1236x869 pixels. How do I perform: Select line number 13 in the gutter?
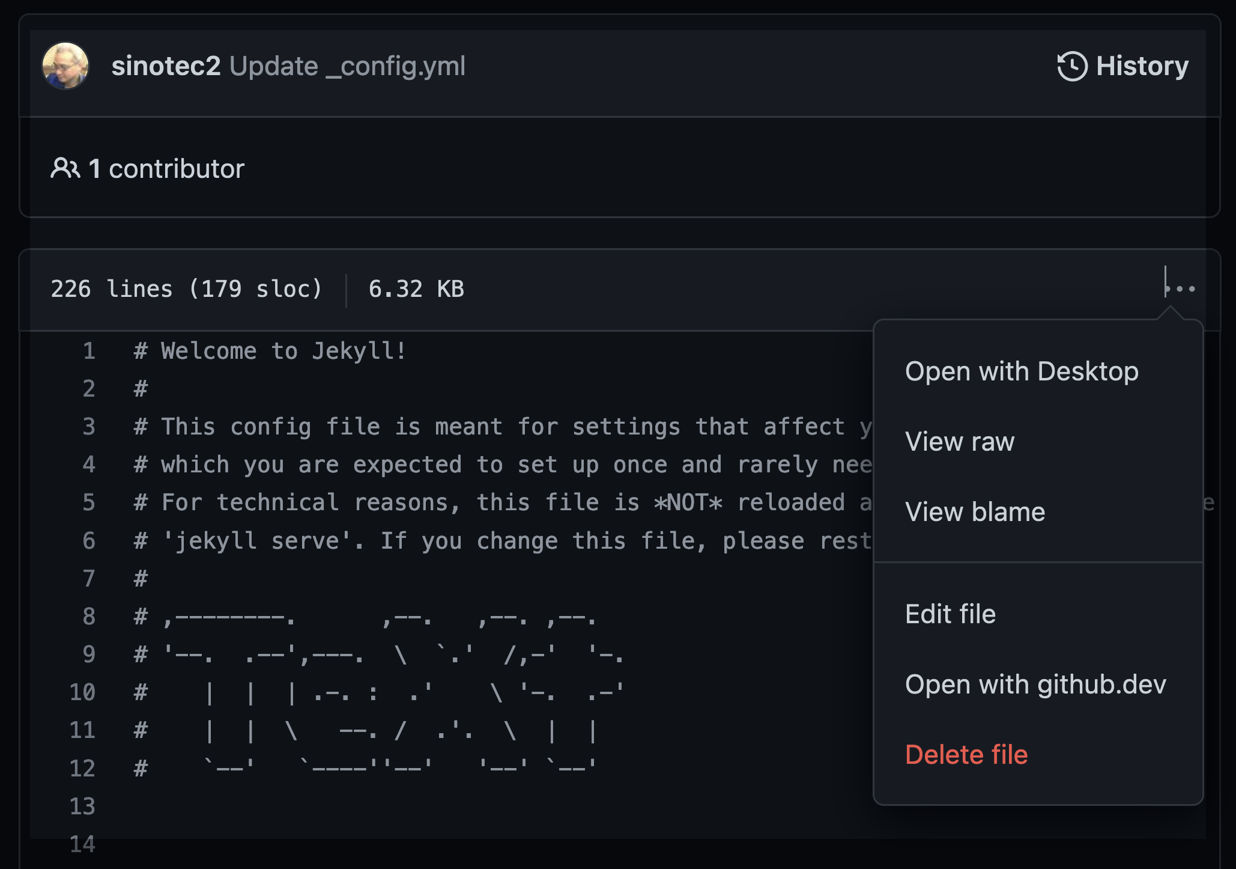(83, 806)
